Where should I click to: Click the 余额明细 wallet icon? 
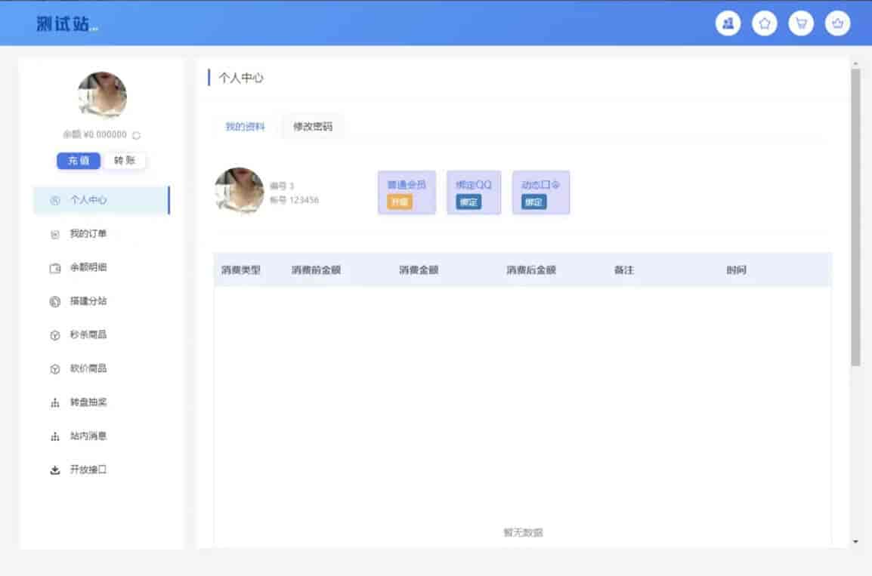54,268
